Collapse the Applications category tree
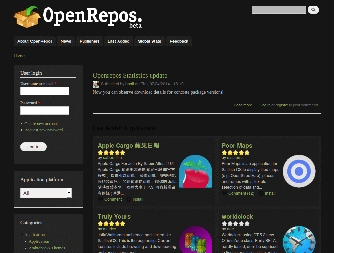 click(21, 234)
